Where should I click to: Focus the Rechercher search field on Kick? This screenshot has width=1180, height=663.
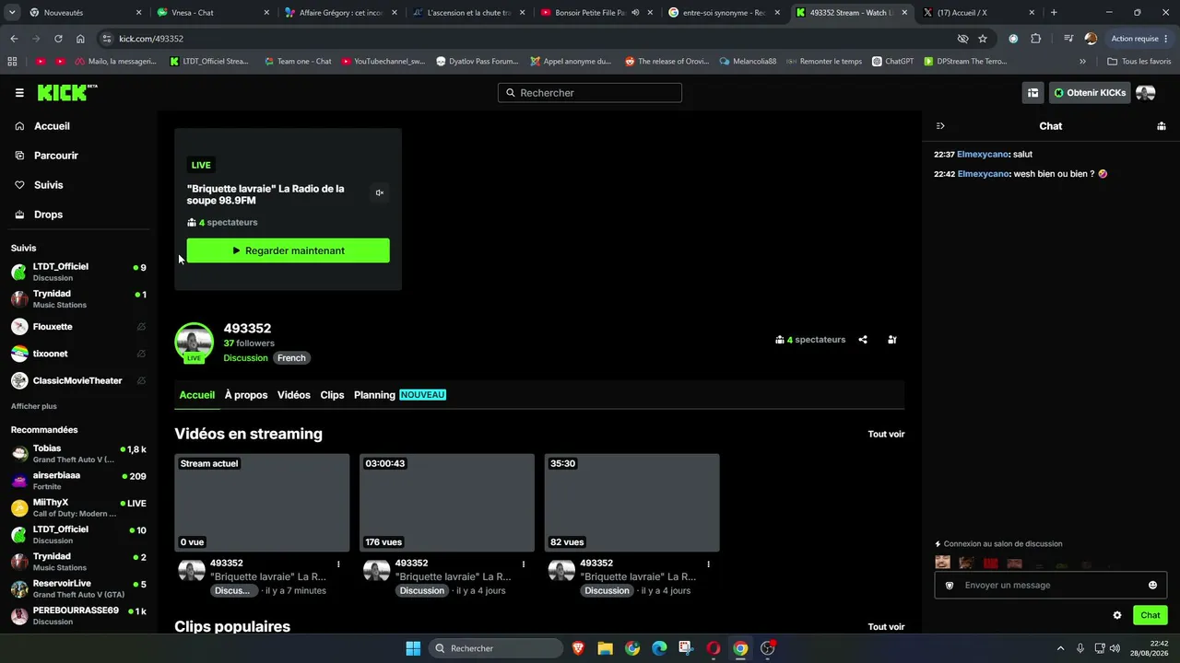click(x=590, y=93)
